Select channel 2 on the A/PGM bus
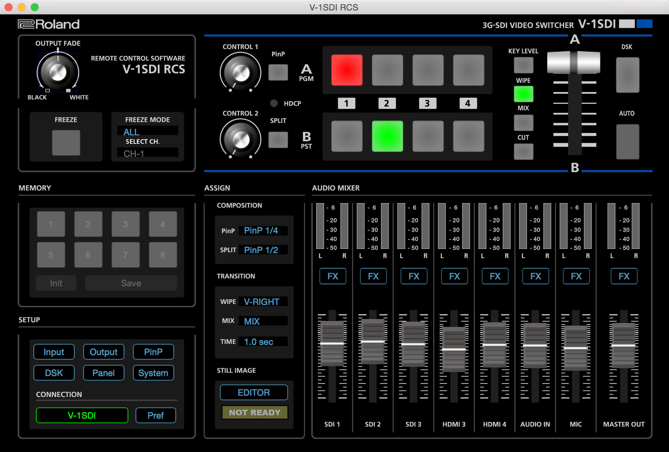 (387, 70)
